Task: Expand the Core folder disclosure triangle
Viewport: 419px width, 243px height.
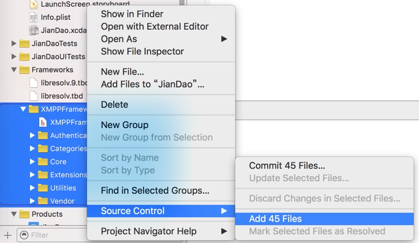Action: [x=32, y=161]
